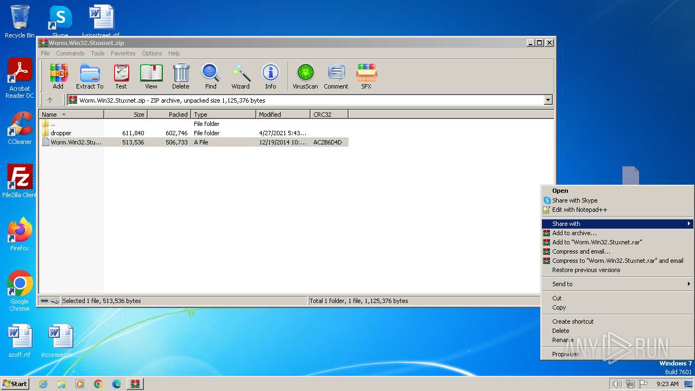Viewport: 695px width, 391px height.
Task: Launch the Wizard wand tool
Action: [241, 76]
